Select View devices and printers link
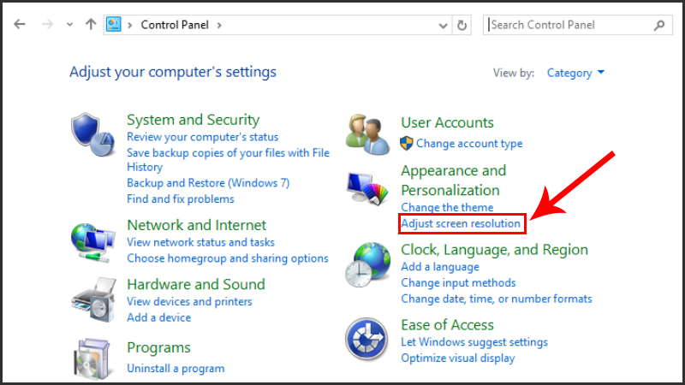The image size is (685, 385). click(189, 301)
